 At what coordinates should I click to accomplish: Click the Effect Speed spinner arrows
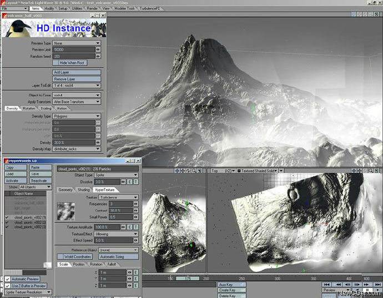(x=136, y=241)
